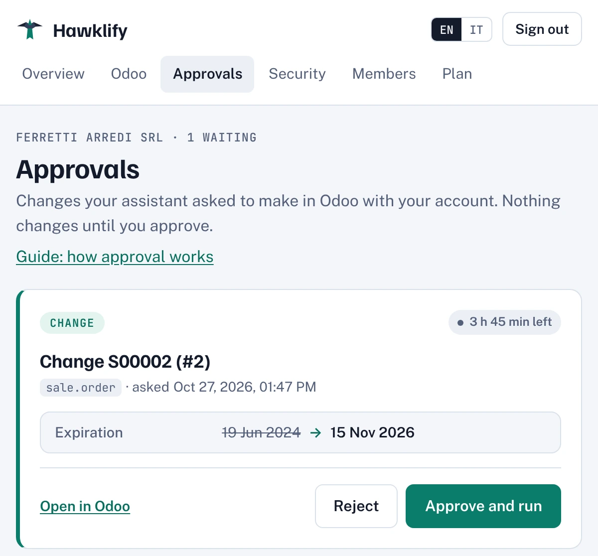Click the Hawklify hawk logo icon
This screenshot has height=556, width=598.
(x=30, y=30)
